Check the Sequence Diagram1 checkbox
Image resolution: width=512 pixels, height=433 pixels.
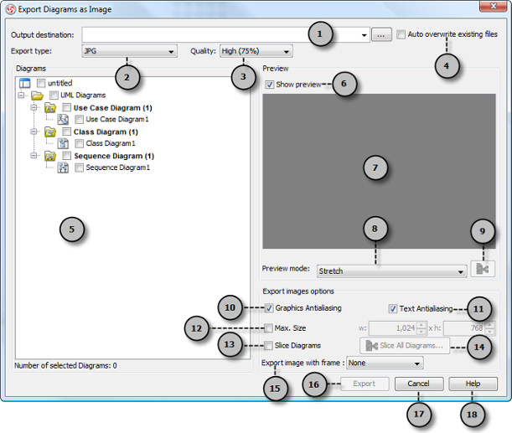(79, 168)
